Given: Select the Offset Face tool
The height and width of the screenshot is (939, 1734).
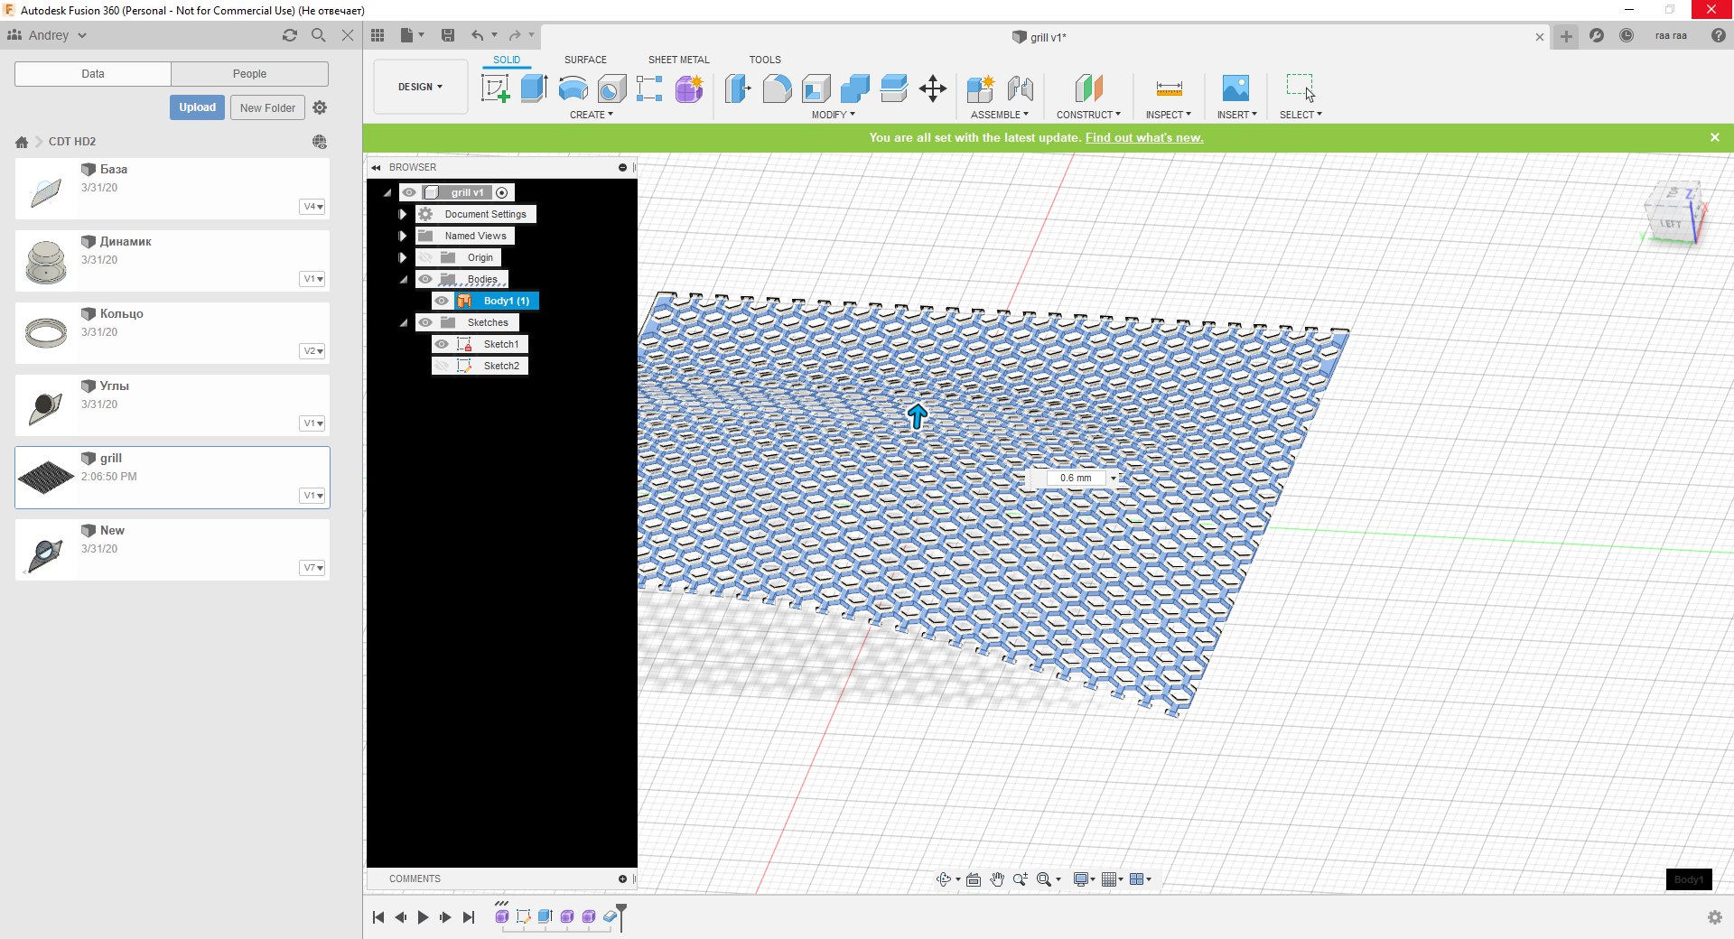Looking at the screenshot, I should tap(894, 88).
